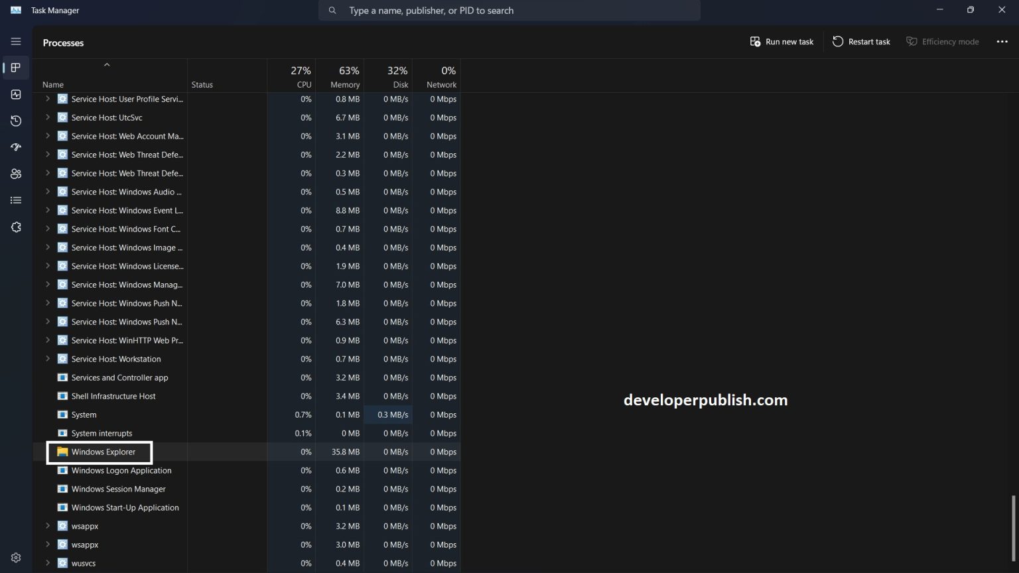
Task: Open the Performance page in sidebar
Action: (x=16, y=95)
